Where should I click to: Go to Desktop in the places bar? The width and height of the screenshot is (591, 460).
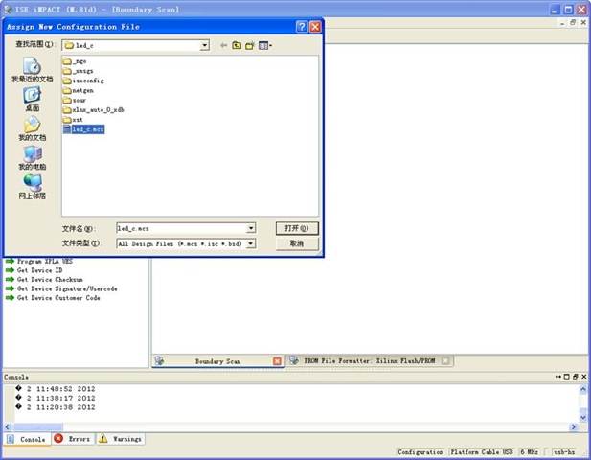click(x=32, y=97)
